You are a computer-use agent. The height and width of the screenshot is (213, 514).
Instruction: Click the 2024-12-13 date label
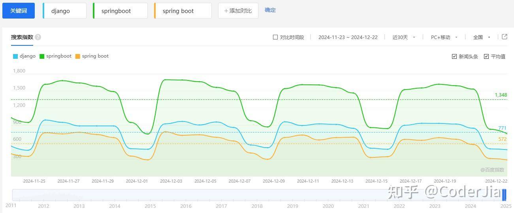(x=342, y=181)
